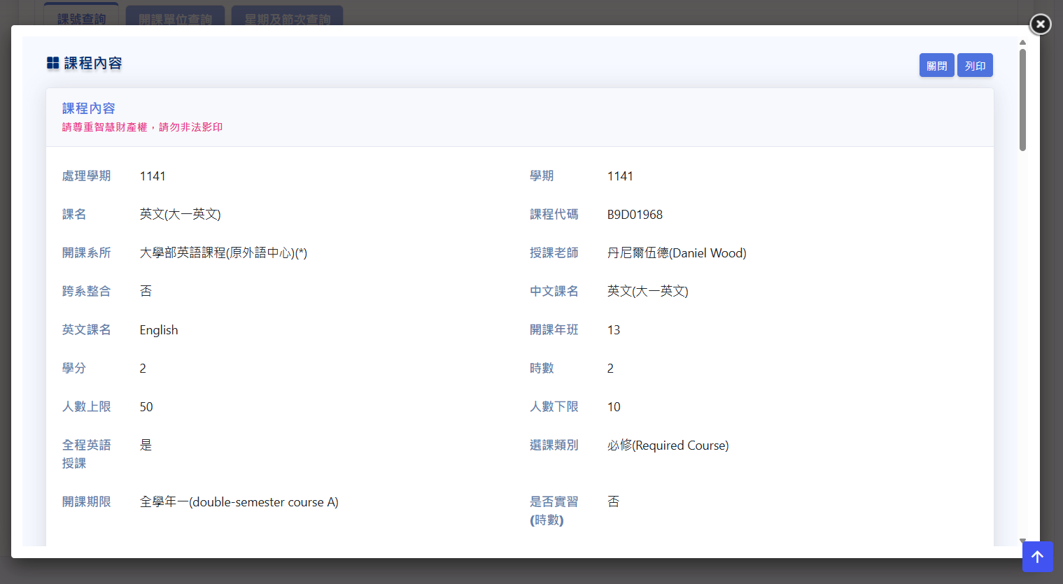1063x584 pixels.
Task: Click the modal scrollbar's down arrow
Action: tap(1022, 541)
